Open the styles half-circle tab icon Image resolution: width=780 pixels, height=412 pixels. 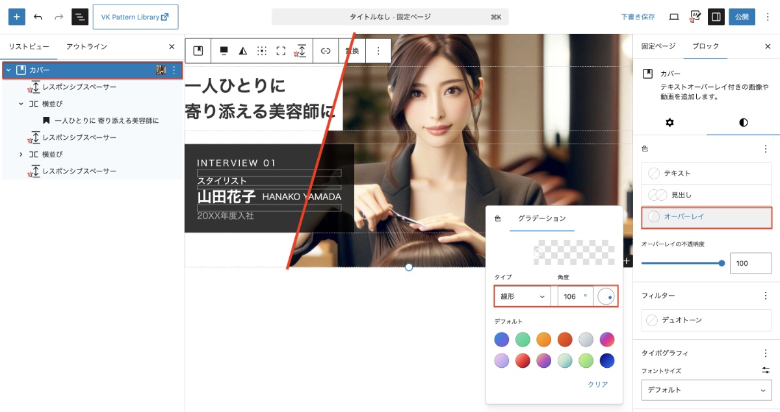[743, 122]
